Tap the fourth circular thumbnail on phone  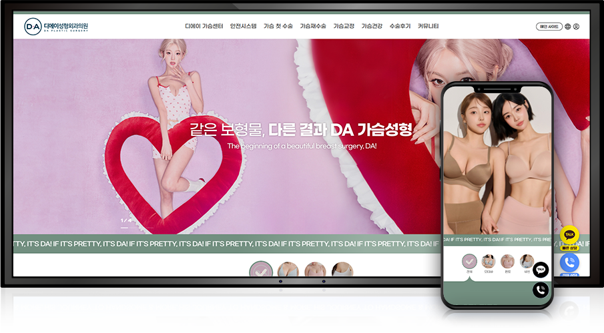point(527,262)
